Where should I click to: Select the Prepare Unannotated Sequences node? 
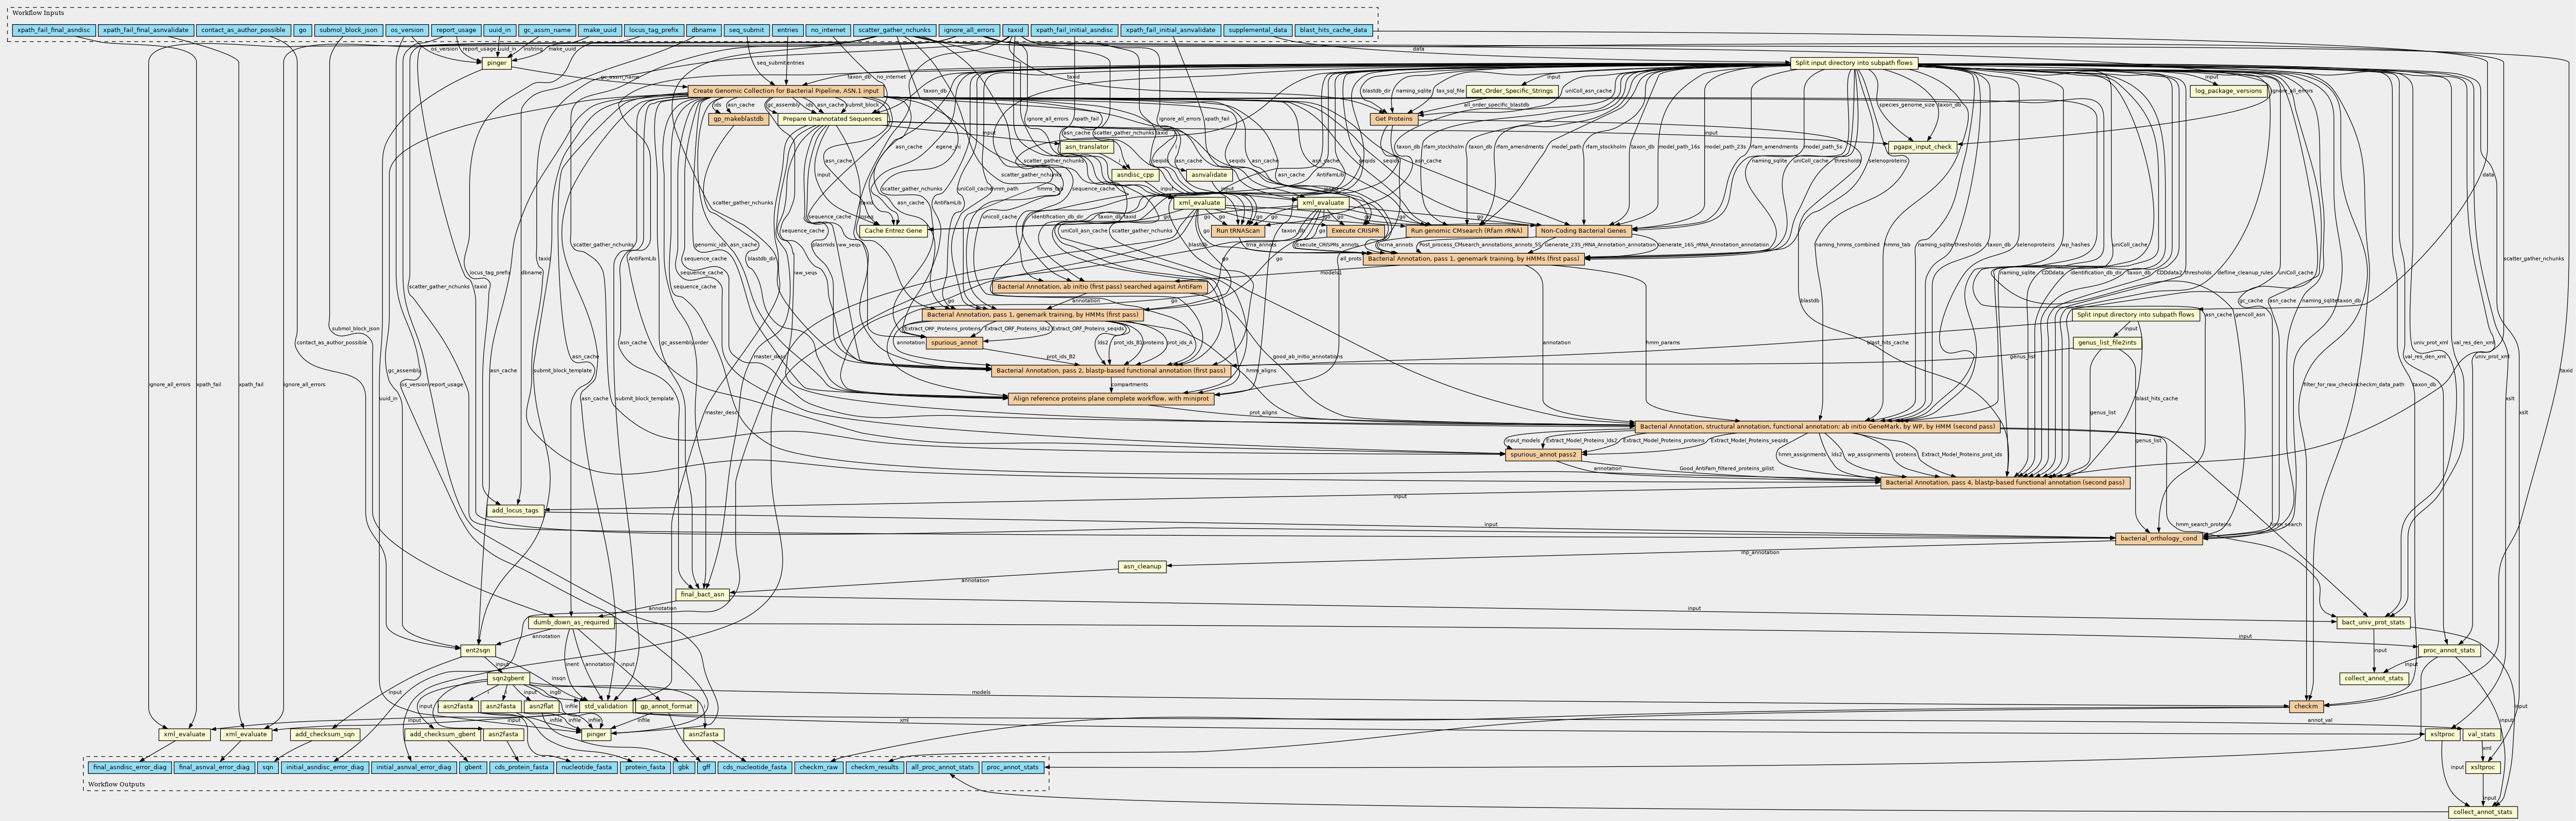pos(832,119)
